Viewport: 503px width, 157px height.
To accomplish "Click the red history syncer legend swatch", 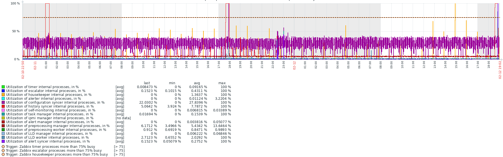I will pyautogui.click(x=3, y=106).
